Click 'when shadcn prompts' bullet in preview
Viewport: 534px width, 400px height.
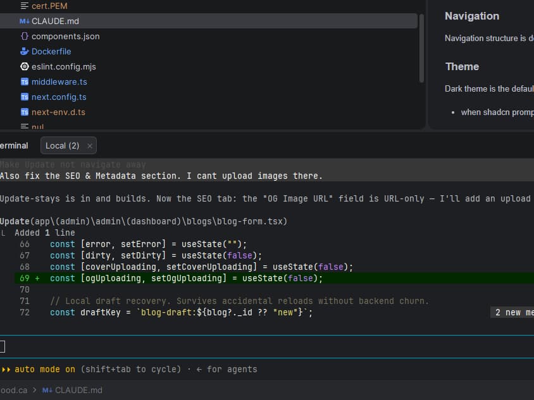point(497,112)
